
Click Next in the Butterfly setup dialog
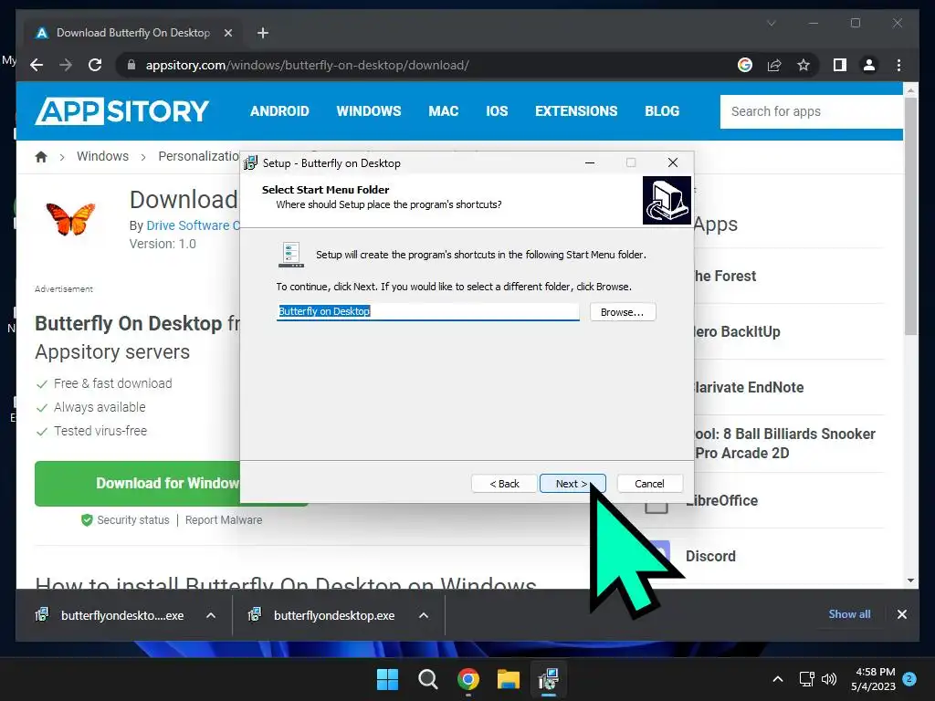[572, 484]
